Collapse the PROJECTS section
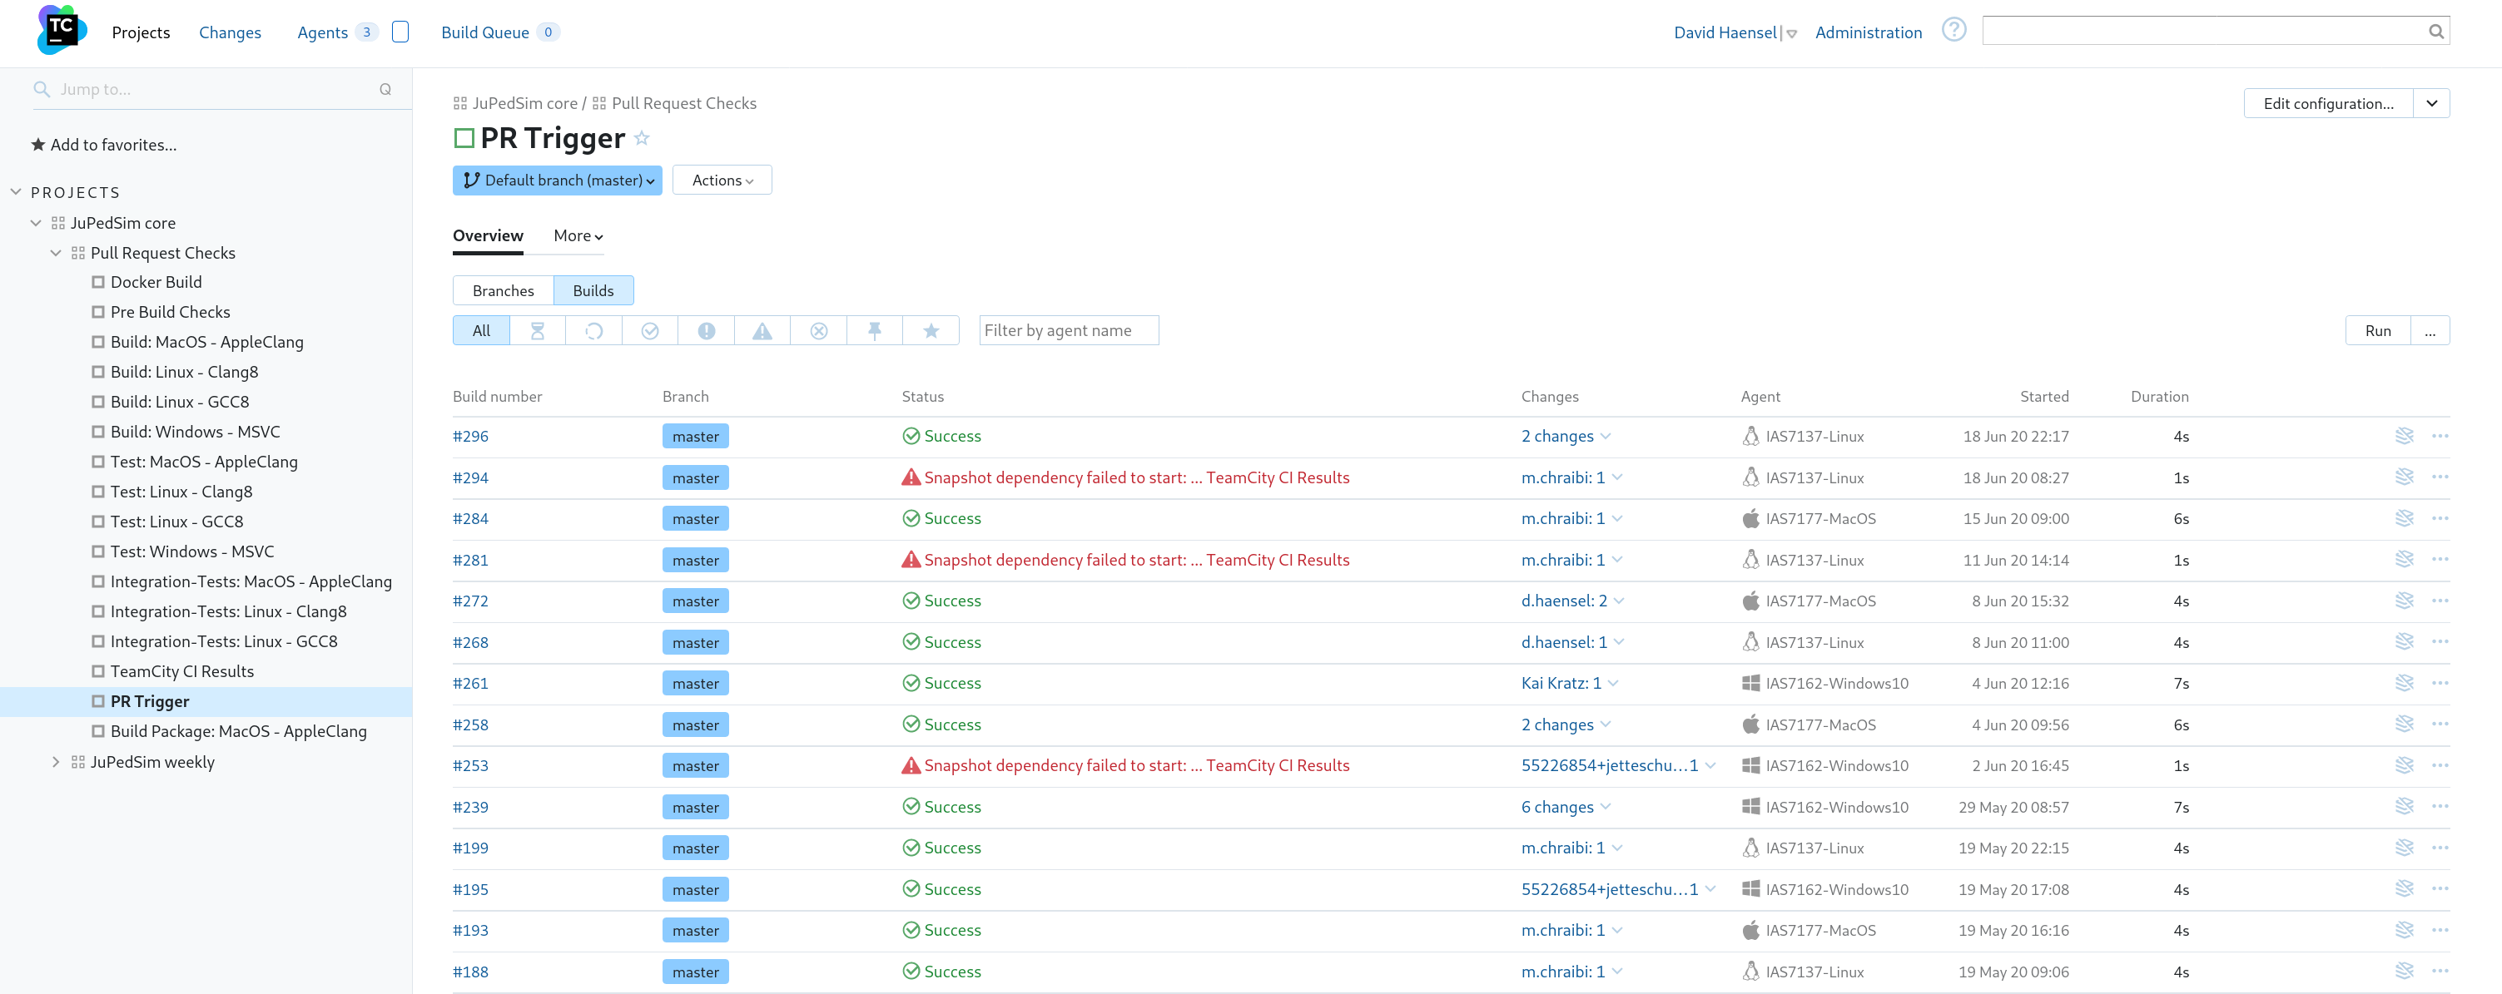2502x994 pixels. point(16,192)
